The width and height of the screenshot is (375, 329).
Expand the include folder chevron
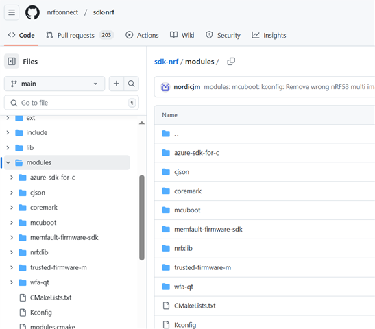(8, 132)
